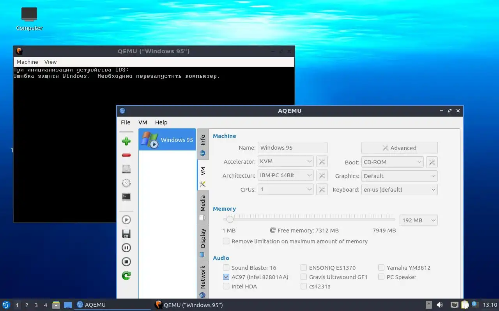This screenshot has height=311, width=499.
Task: Open the File menu in AQEMU
Action: (x=126, y=122)
